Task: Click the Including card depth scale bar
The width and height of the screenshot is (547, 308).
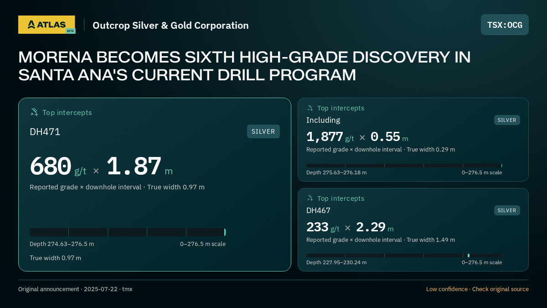Action: click(x=404, y=166)
